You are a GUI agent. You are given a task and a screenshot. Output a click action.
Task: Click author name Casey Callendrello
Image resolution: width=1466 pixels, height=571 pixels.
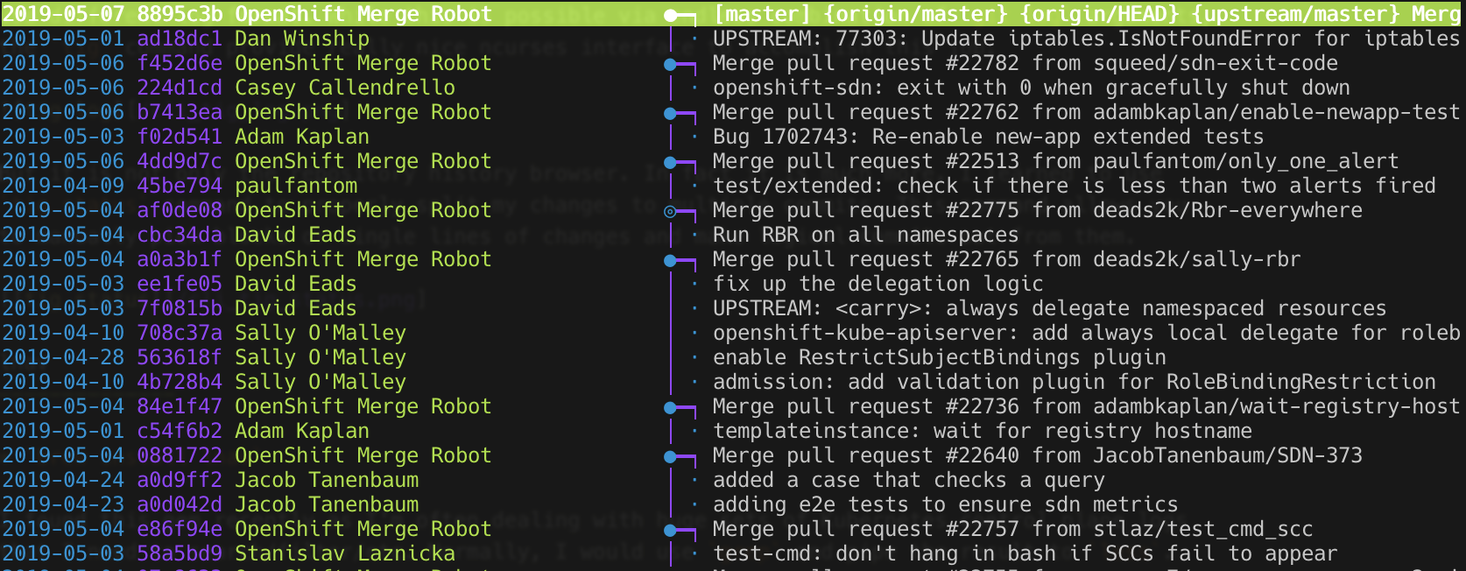pos(345,88)
